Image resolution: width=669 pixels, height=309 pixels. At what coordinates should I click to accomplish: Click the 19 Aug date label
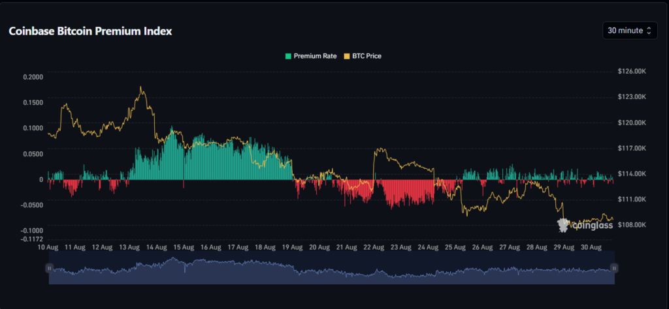292,247
